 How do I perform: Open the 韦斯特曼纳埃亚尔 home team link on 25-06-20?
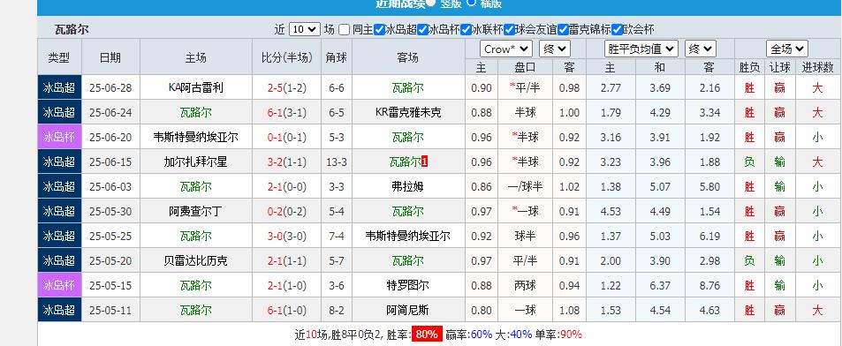point(195,137)
